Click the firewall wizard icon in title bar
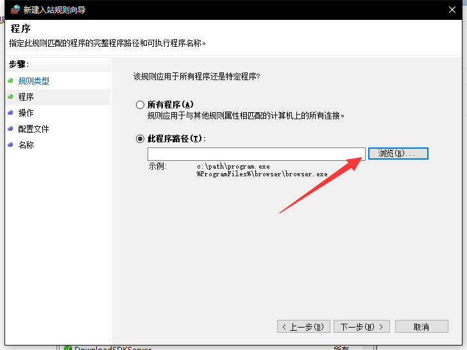The image size is (467, 350). click(15, 10)
